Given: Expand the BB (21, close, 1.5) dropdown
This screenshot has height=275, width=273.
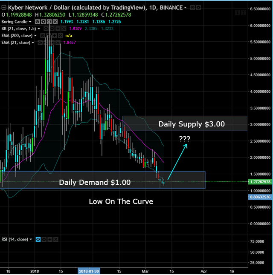Looking at the screenshot, I should click(39, 29).
